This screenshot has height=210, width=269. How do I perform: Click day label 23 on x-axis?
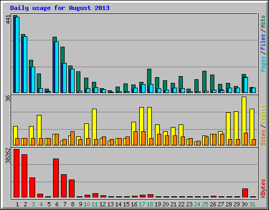189,204
